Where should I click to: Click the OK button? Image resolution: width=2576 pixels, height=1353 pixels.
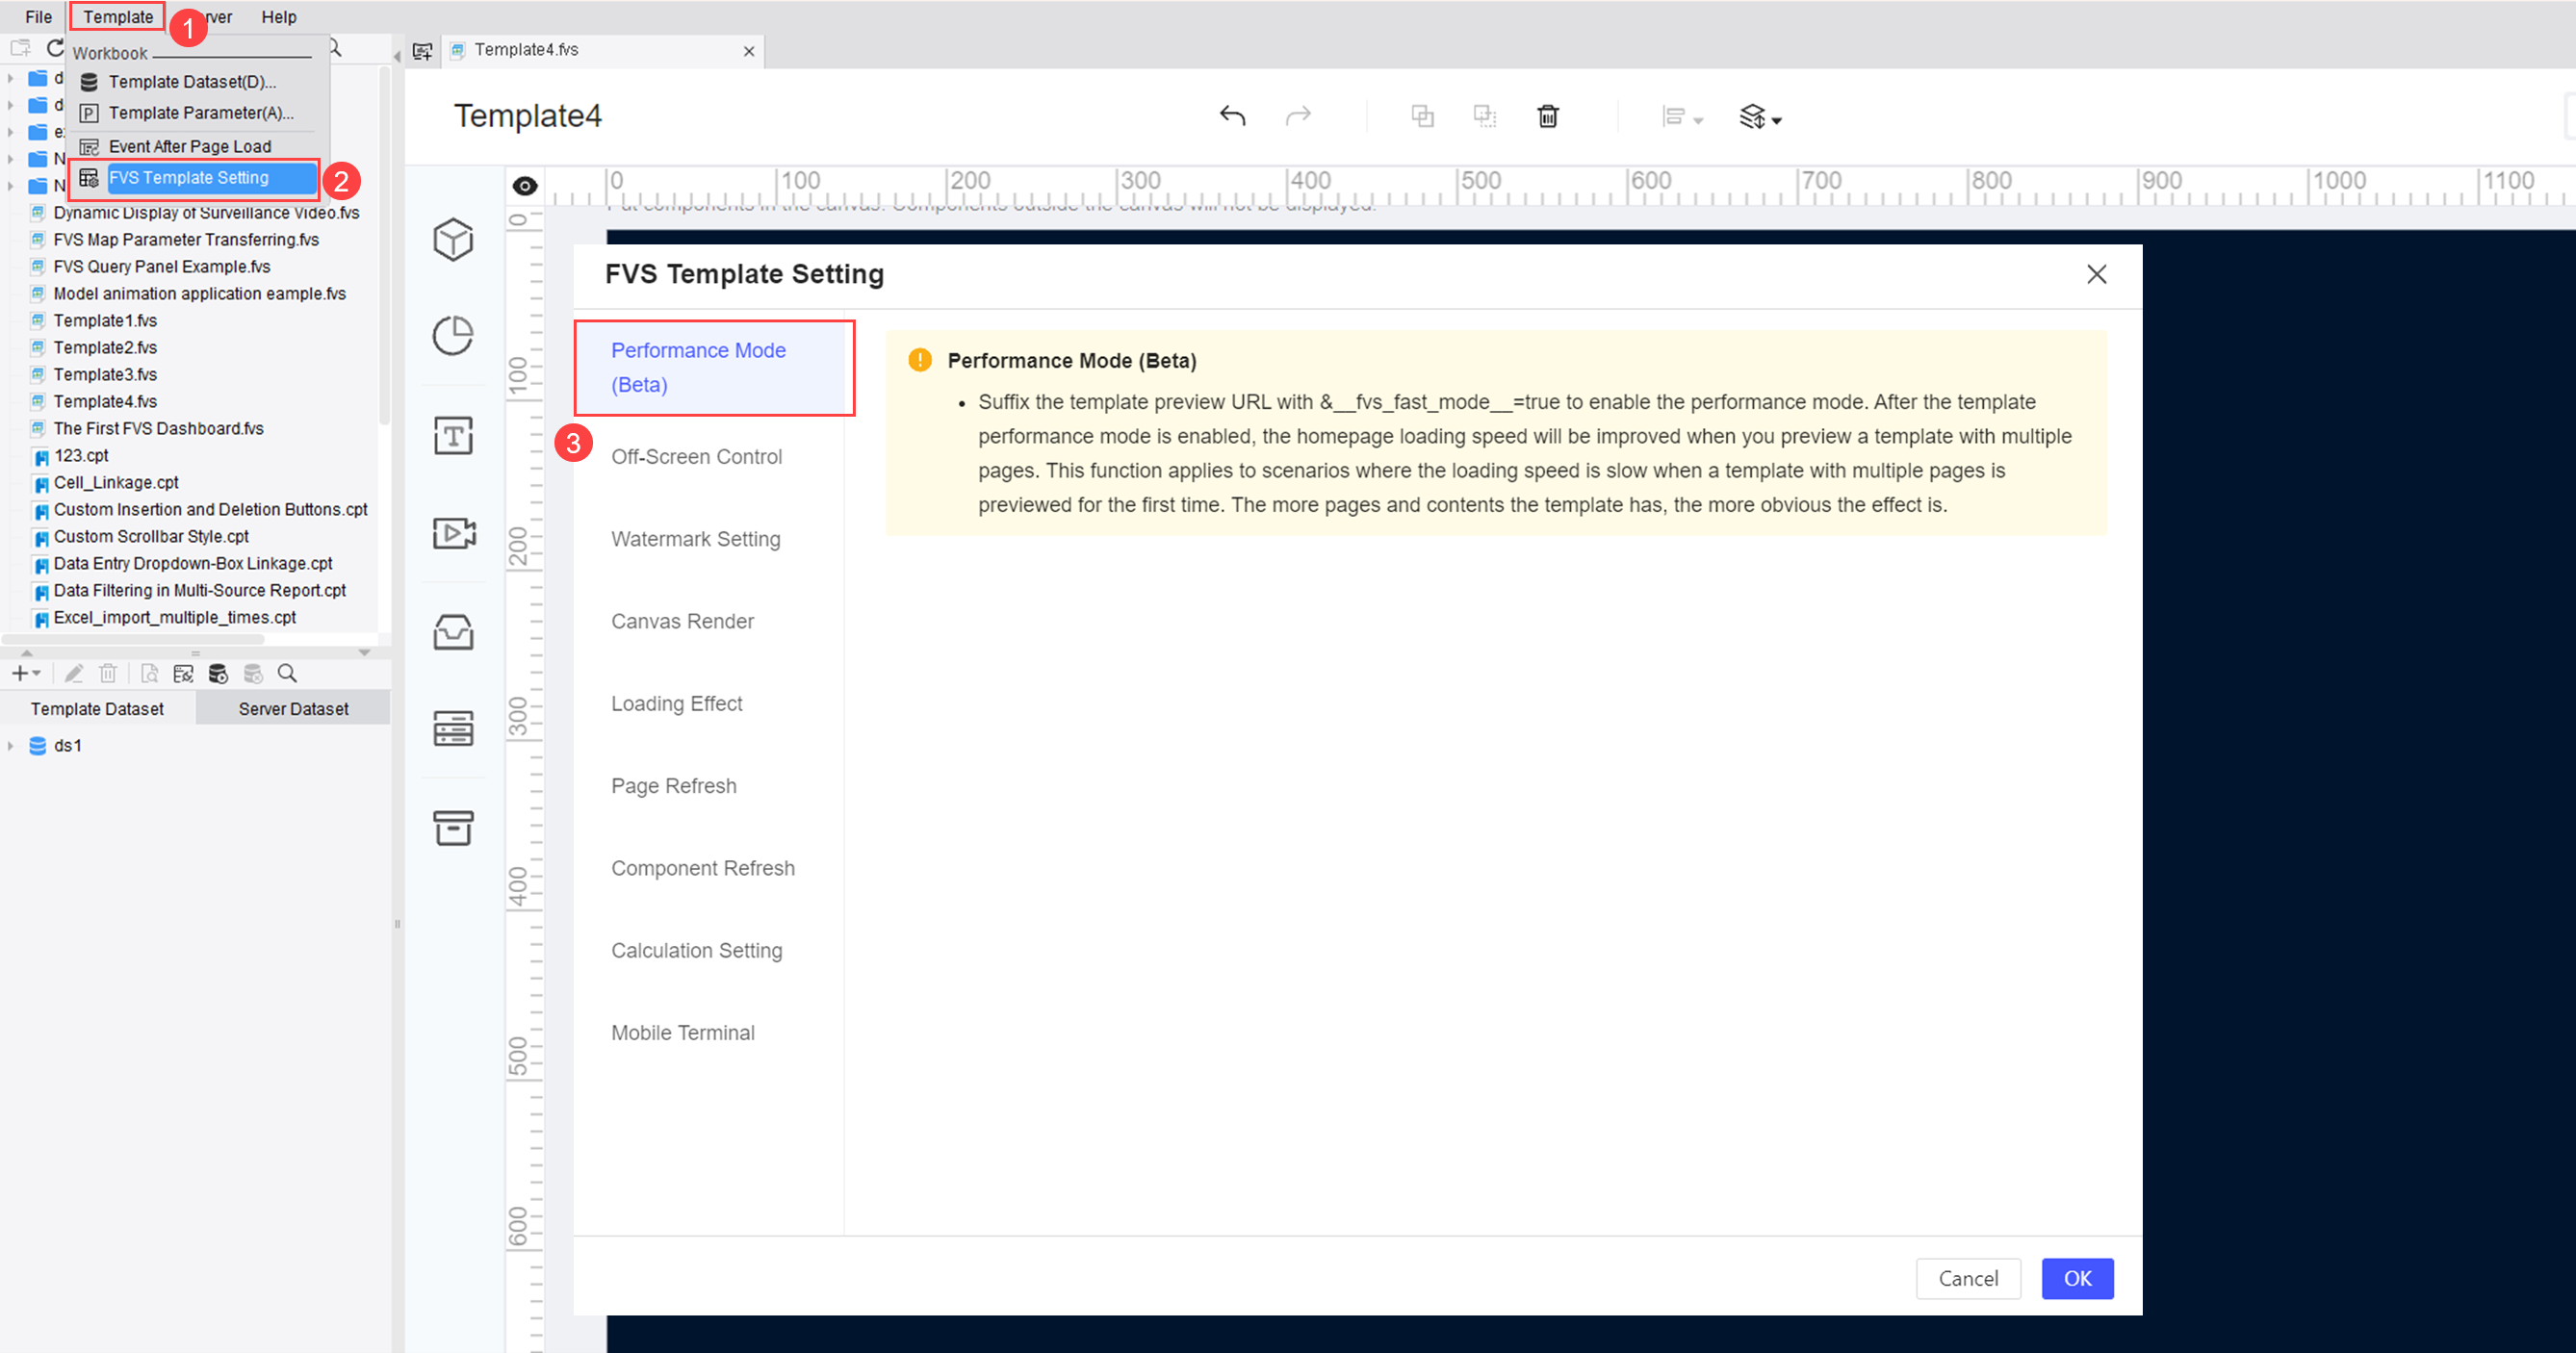coord(2077,1278)
